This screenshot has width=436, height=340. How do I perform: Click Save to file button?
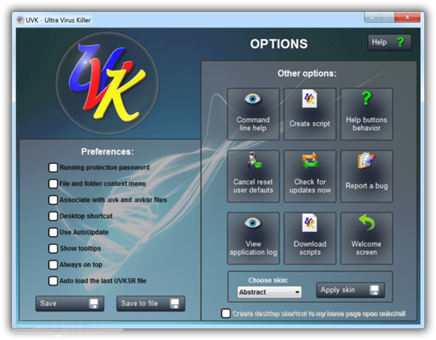click(150, 304)
